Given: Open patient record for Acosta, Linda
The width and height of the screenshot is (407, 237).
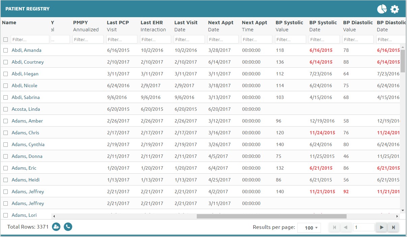Looking at the screenshot, I should point(26,109).
